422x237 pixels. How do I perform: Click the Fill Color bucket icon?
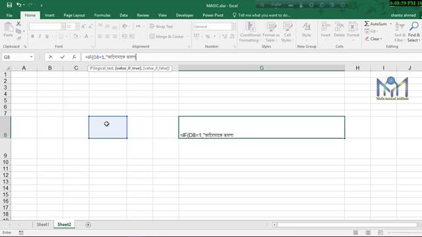[x=75, y=36]
